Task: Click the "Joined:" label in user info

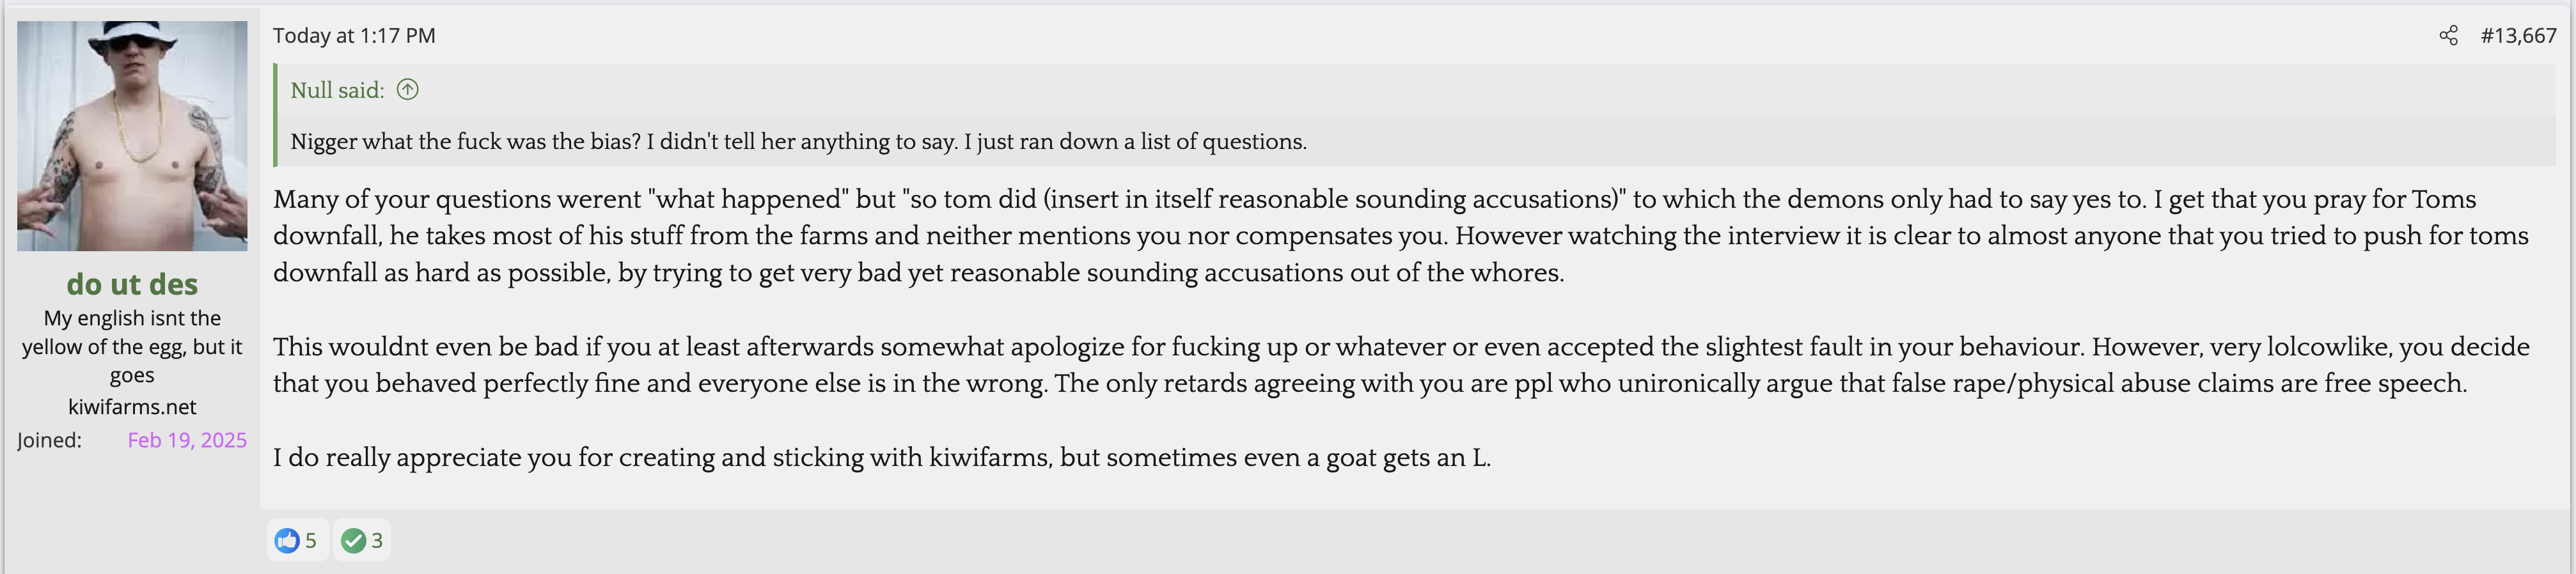Action: 49,440
